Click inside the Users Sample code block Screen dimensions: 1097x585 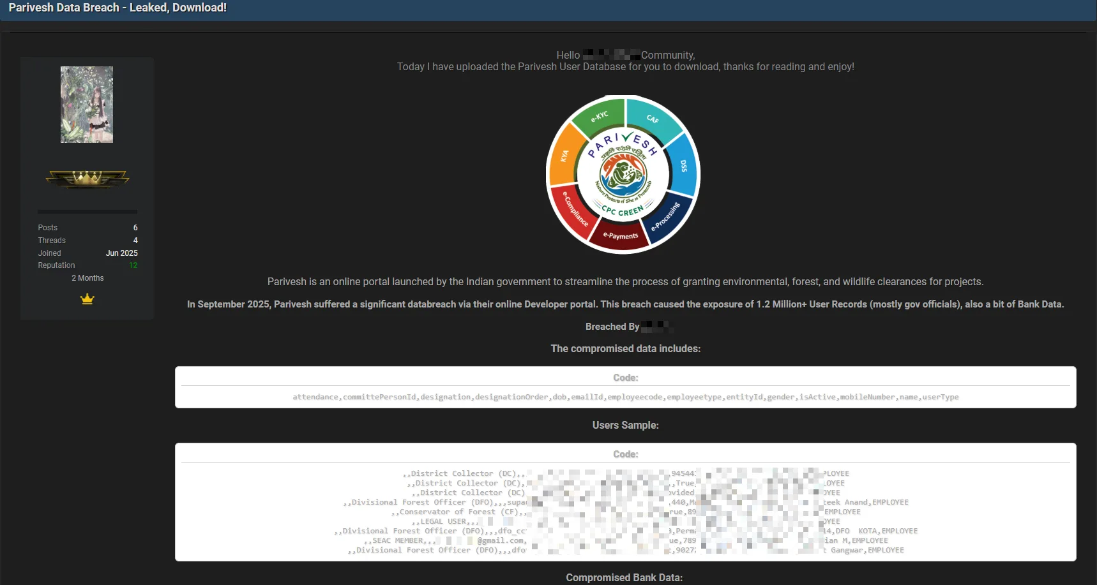pyautogui.click(x=625, y=510)
